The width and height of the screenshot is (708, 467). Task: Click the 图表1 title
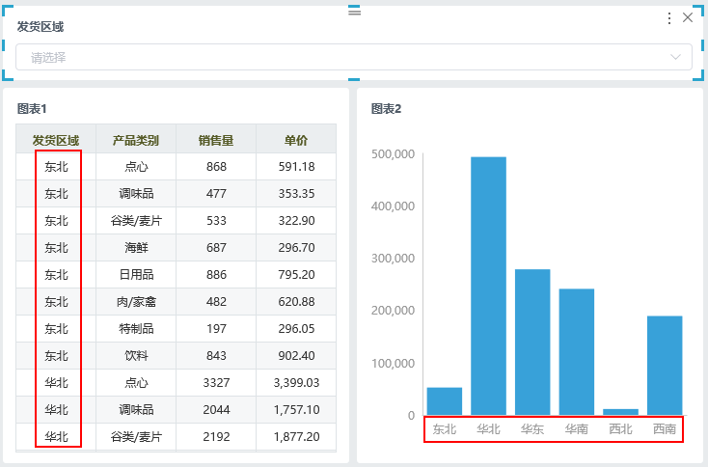click(x=32, y=108)
